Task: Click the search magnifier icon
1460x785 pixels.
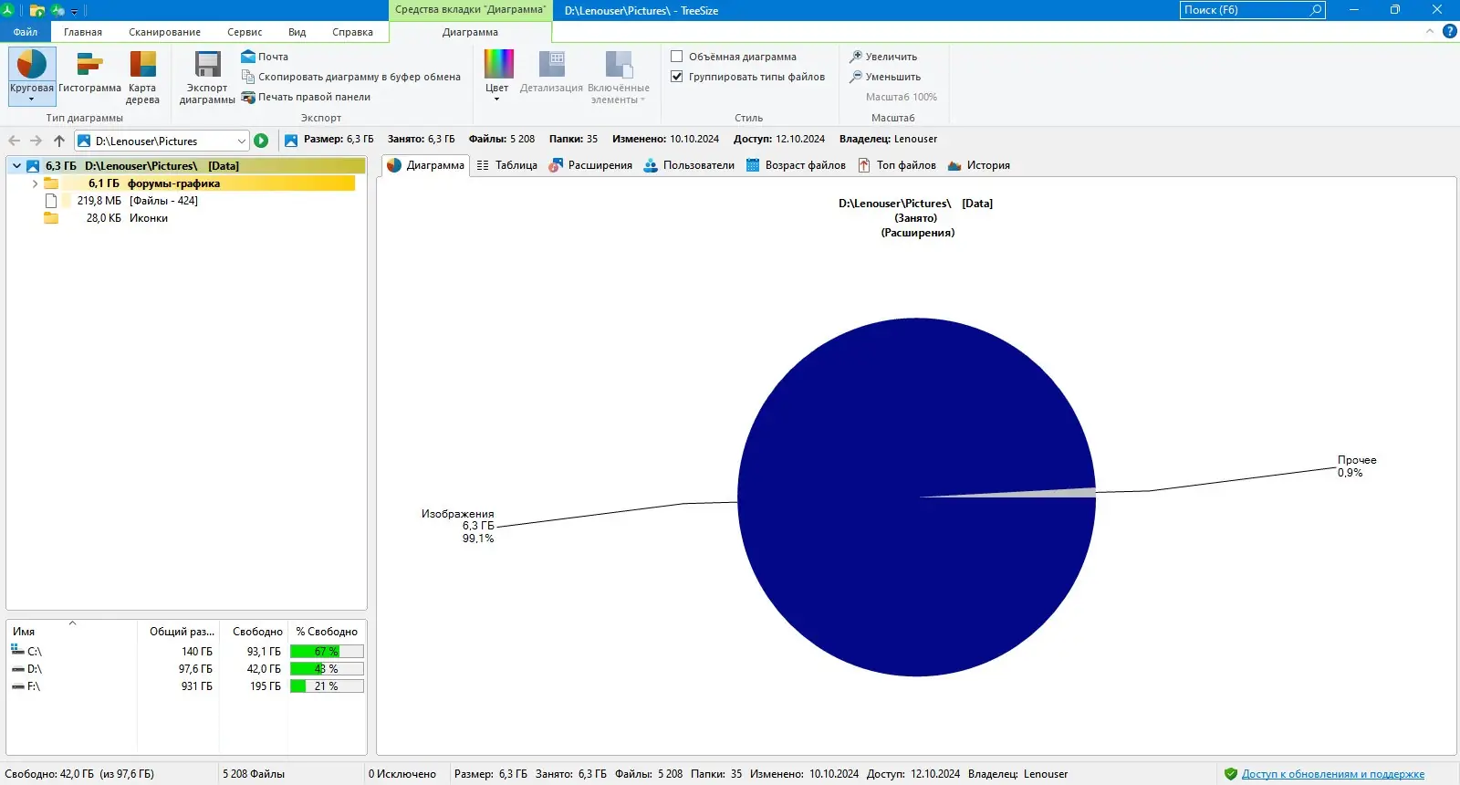Action: tap(1316, 10)
